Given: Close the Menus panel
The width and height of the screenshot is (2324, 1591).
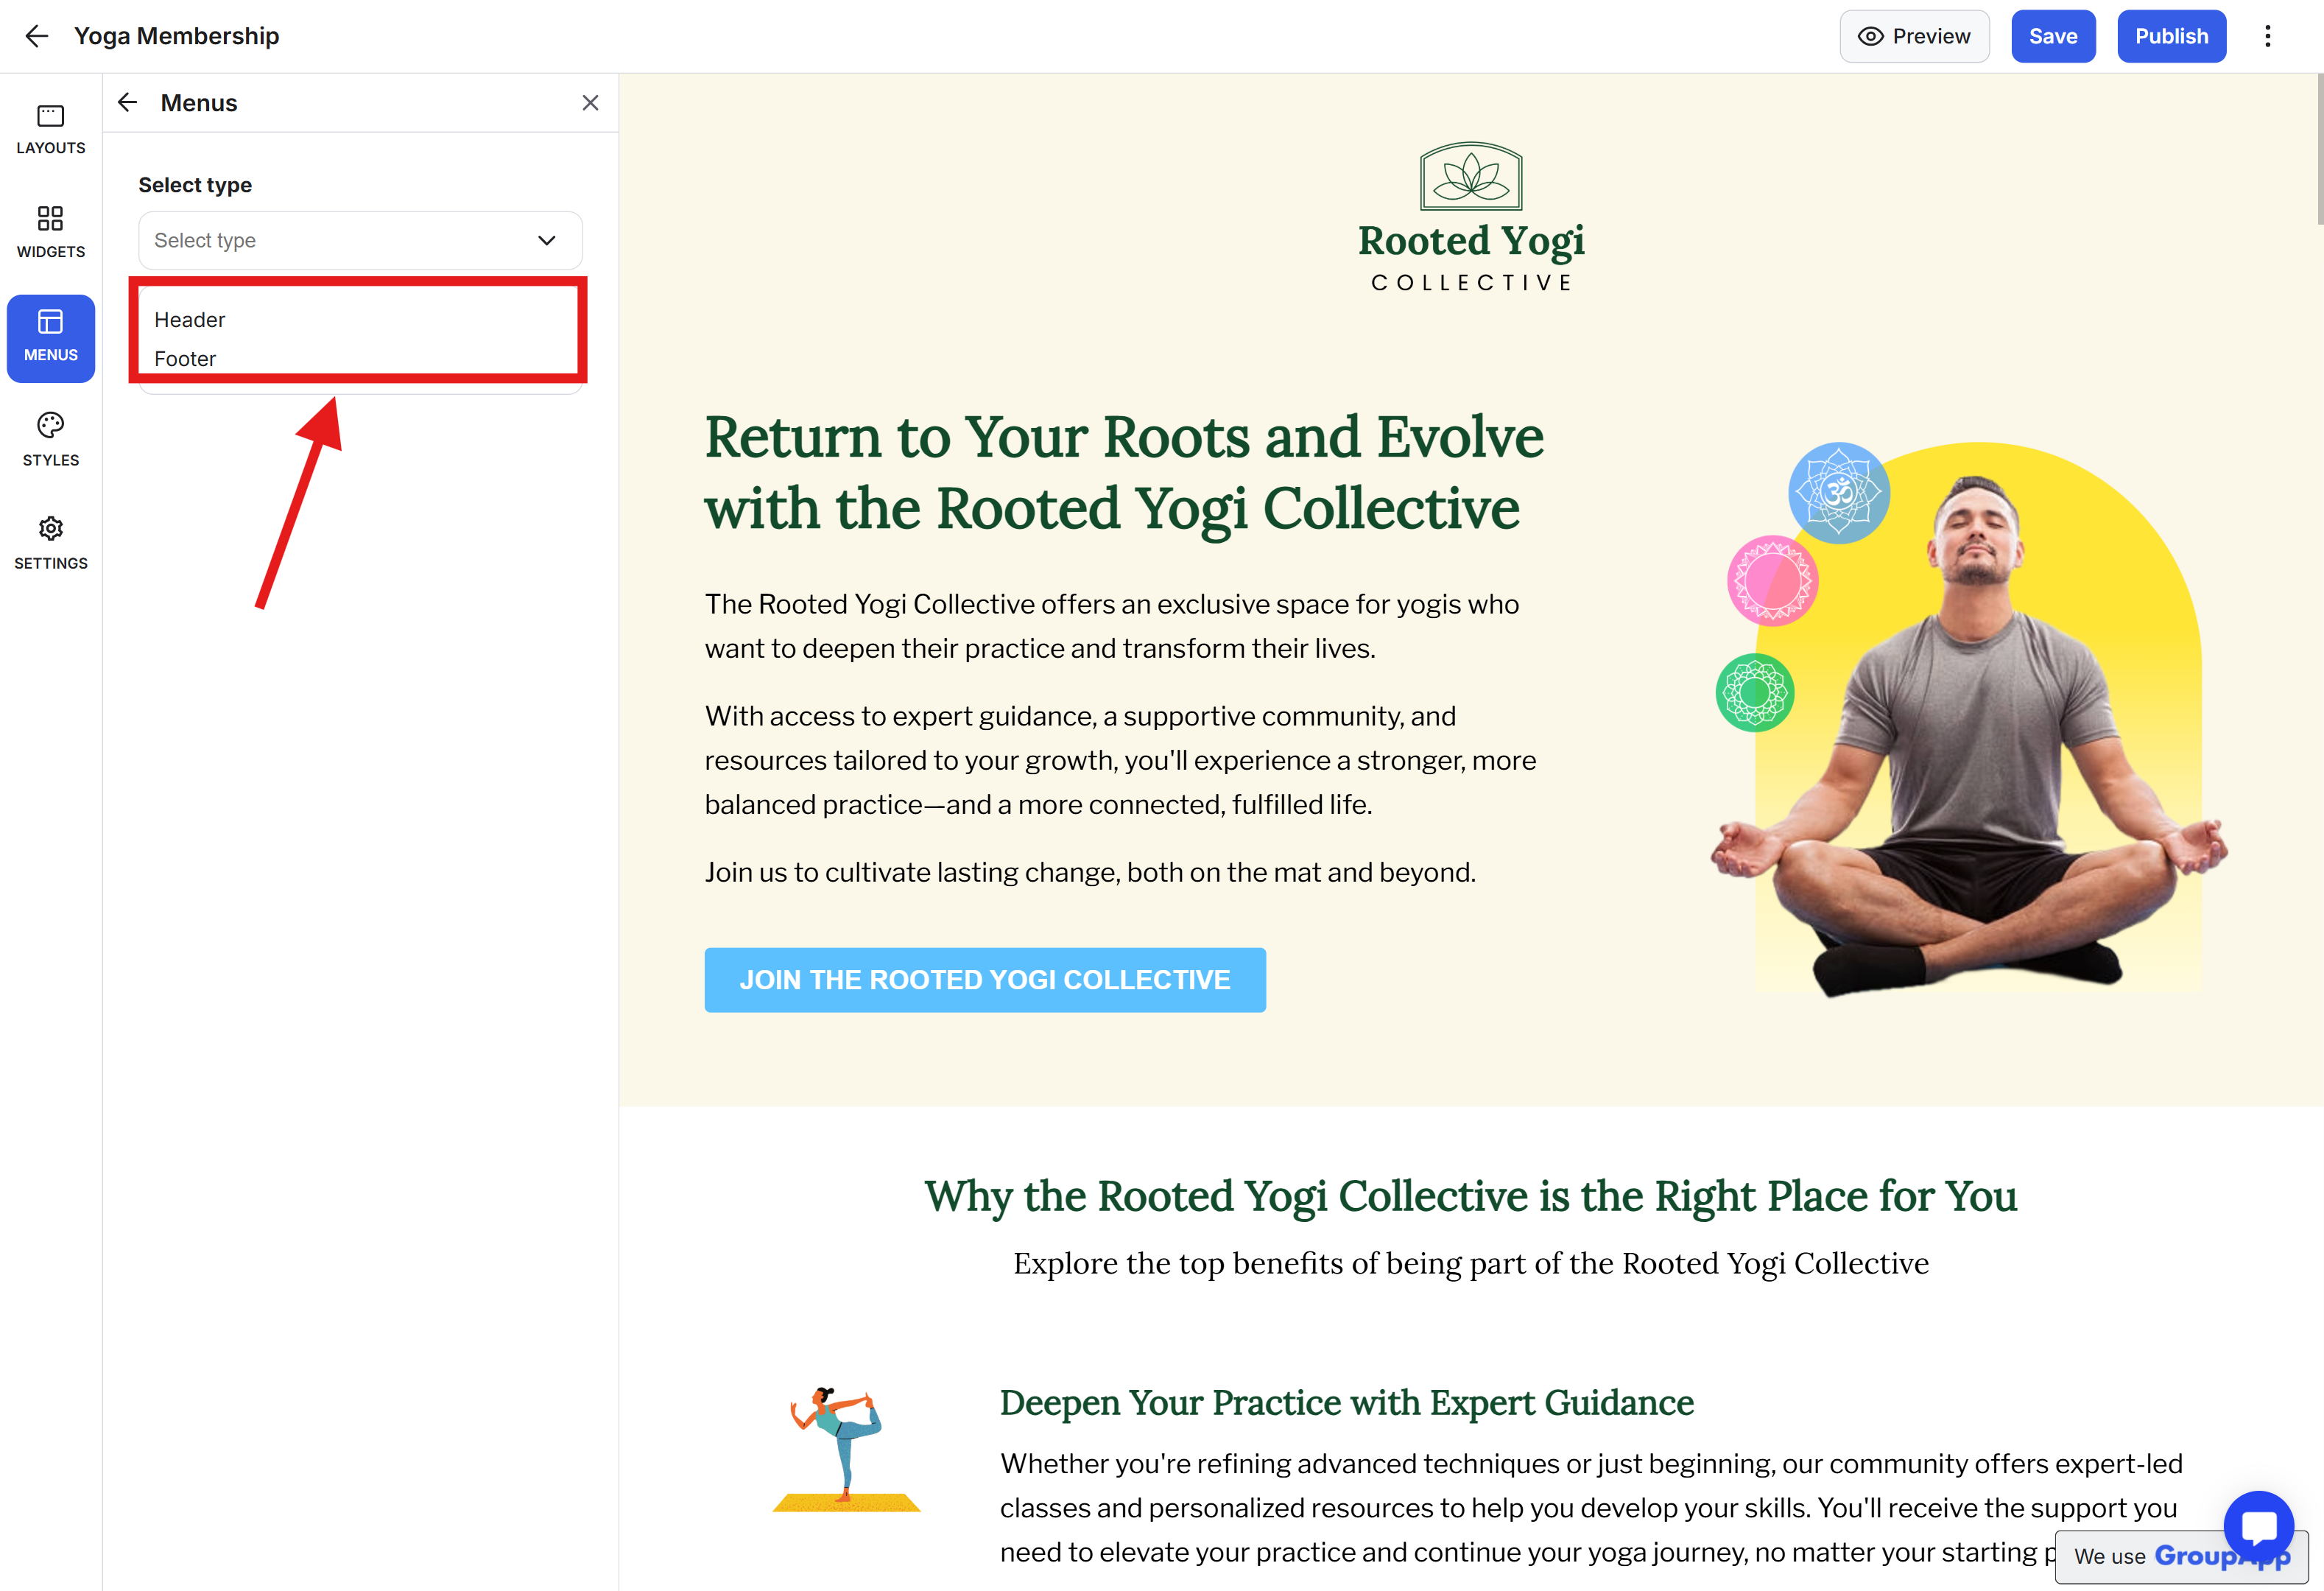Looking at the screenshot, I should [x=590, y=102].
